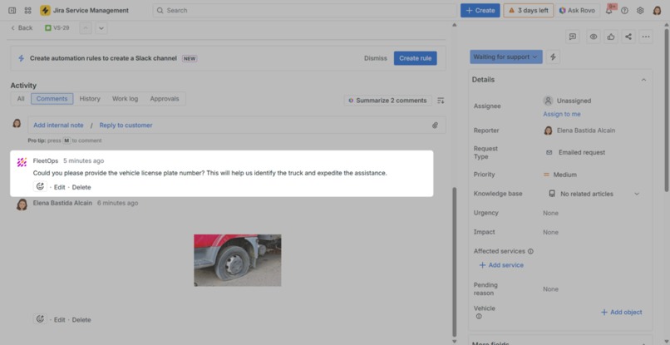
Task: Delete Elena Bastida Alcain's comment
Action: [81, 320]
